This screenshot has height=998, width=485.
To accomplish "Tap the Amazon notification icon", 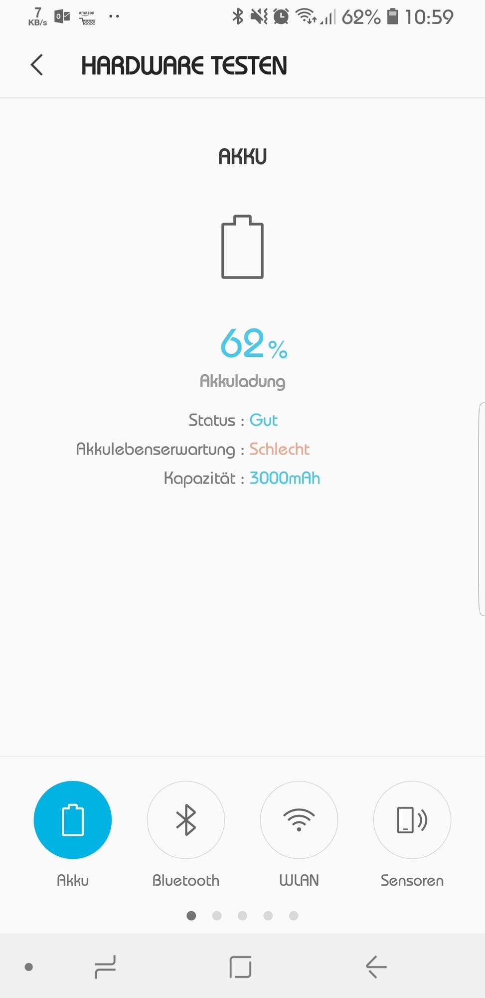I will (x=87, y=17).
